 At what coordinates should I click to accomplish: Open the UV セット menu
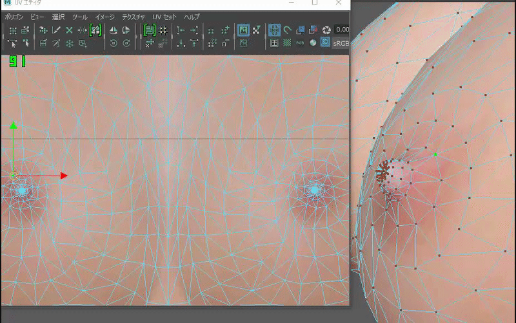[x=164, y=17]
